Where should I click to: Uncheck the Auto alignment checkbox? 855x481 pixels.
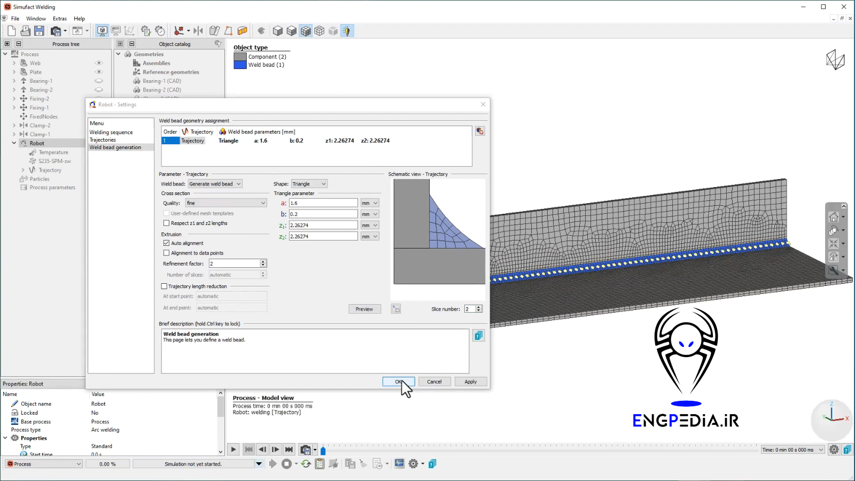(x=166, y=243)
